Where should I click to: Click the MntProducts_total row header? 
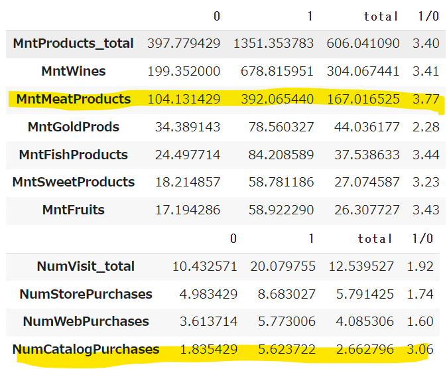point(73,44)
